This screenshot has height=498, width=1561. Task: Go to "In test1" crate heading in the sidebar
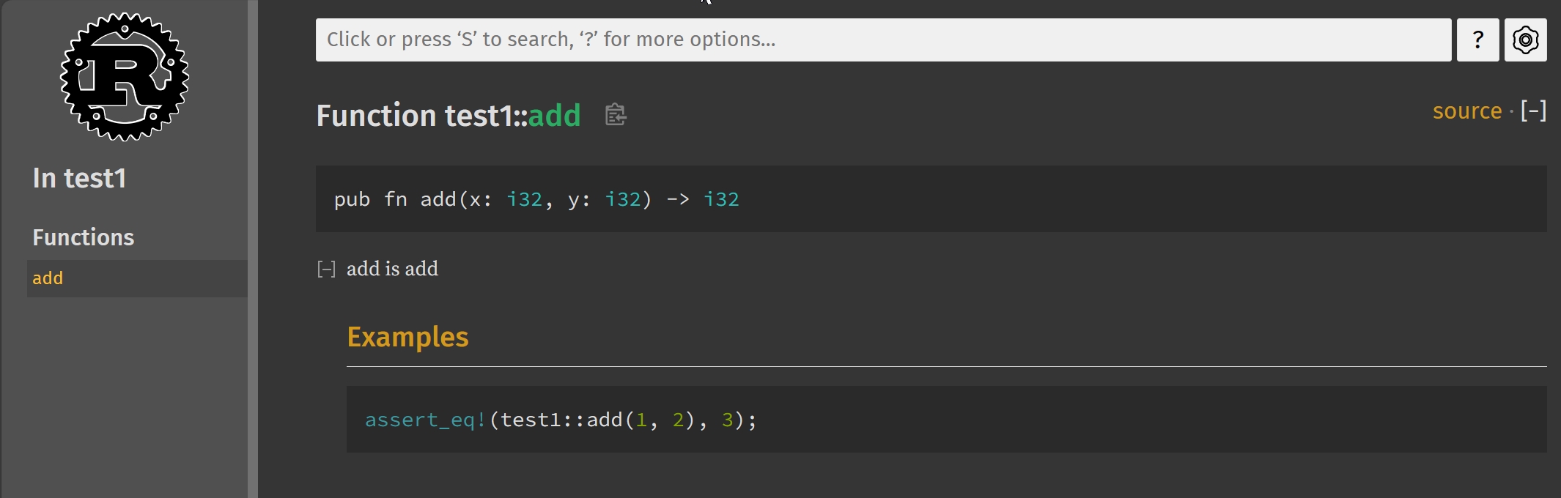(79, 178)
